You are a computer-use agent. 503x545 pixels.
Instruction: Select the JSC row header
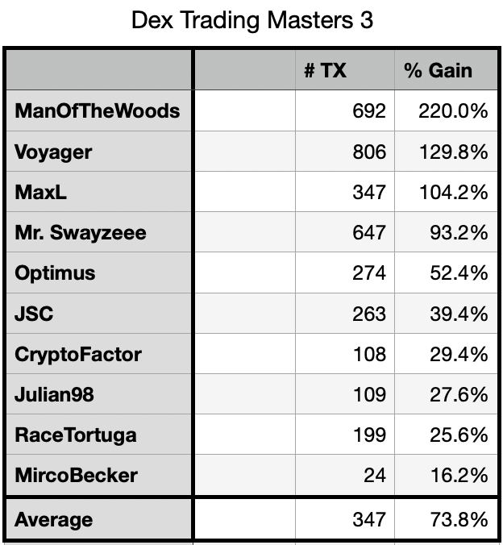(x=98, y=314)
